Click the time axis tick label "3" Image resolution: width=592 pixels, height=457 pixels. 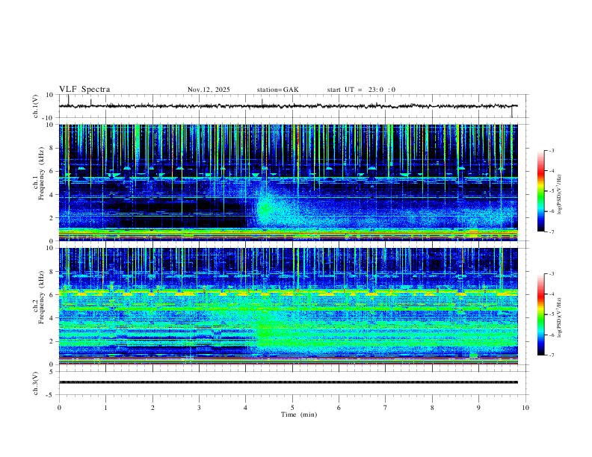point(199,408)
